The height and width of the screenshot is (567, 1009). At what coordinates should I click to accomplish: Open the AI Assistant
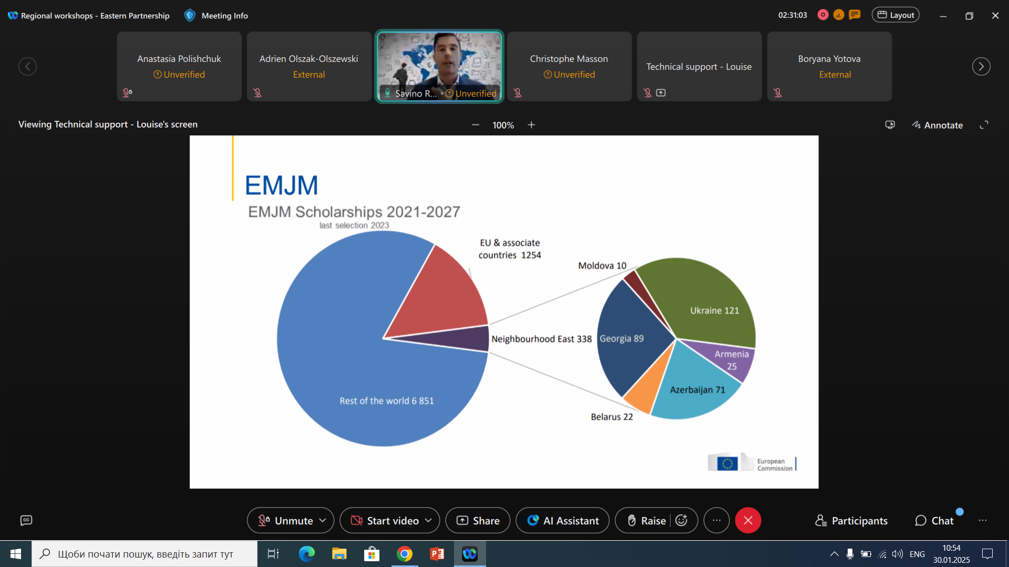coord(562,520)
